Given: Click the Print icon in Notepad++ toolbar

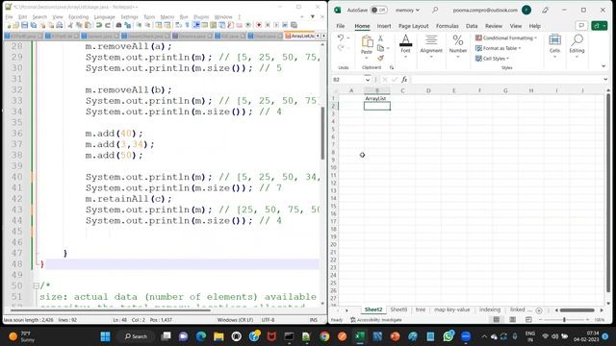Looking at the screenshot, I should (60, 25).
